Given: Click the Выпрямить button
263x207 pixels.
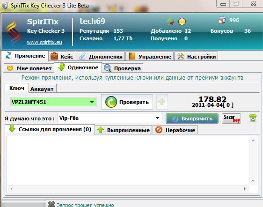Looking at the screenshot, I should pyautogui.click(x=192, y=118).
